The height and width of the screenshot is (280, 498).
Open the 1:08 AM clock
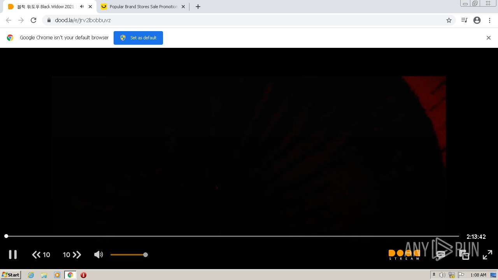pos(478,275)
